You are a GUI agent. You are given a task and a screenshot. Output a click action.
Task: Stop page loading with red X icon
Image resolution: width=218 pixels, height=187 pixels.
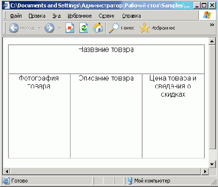click(x=70, y=28)
